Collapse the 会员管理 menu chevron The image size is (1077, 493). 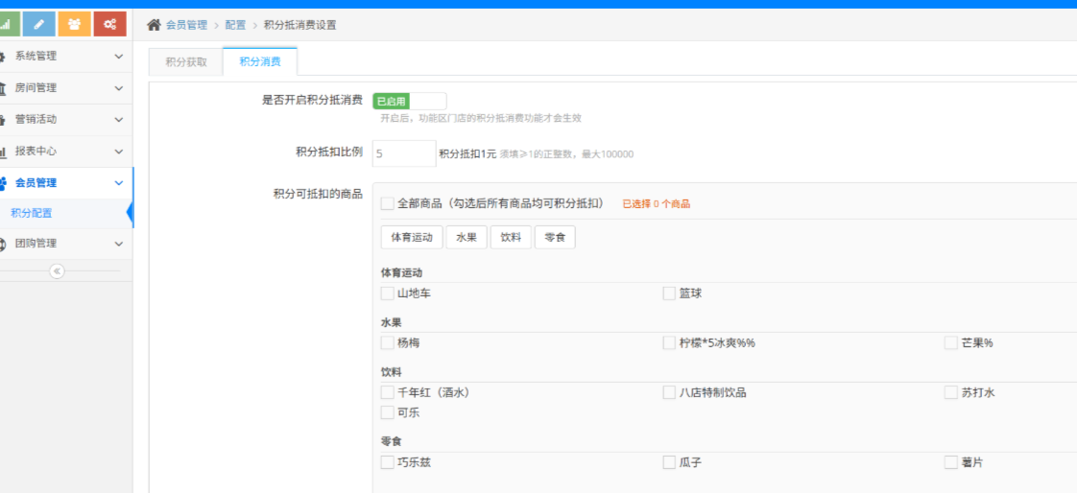119,182
